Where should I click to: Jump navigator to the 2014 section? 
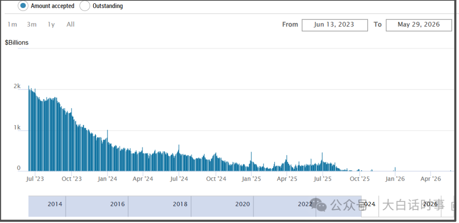(55, 204)
